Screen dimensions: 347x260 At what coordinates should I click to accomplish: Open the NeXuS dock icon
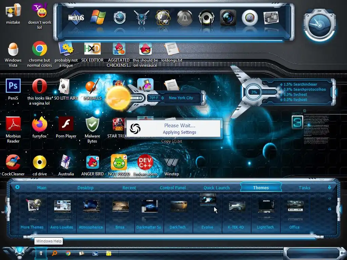pos(76,17)
